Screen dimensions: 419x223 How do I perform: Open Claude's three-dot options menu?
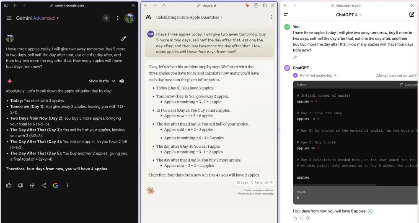coord(271,17)
